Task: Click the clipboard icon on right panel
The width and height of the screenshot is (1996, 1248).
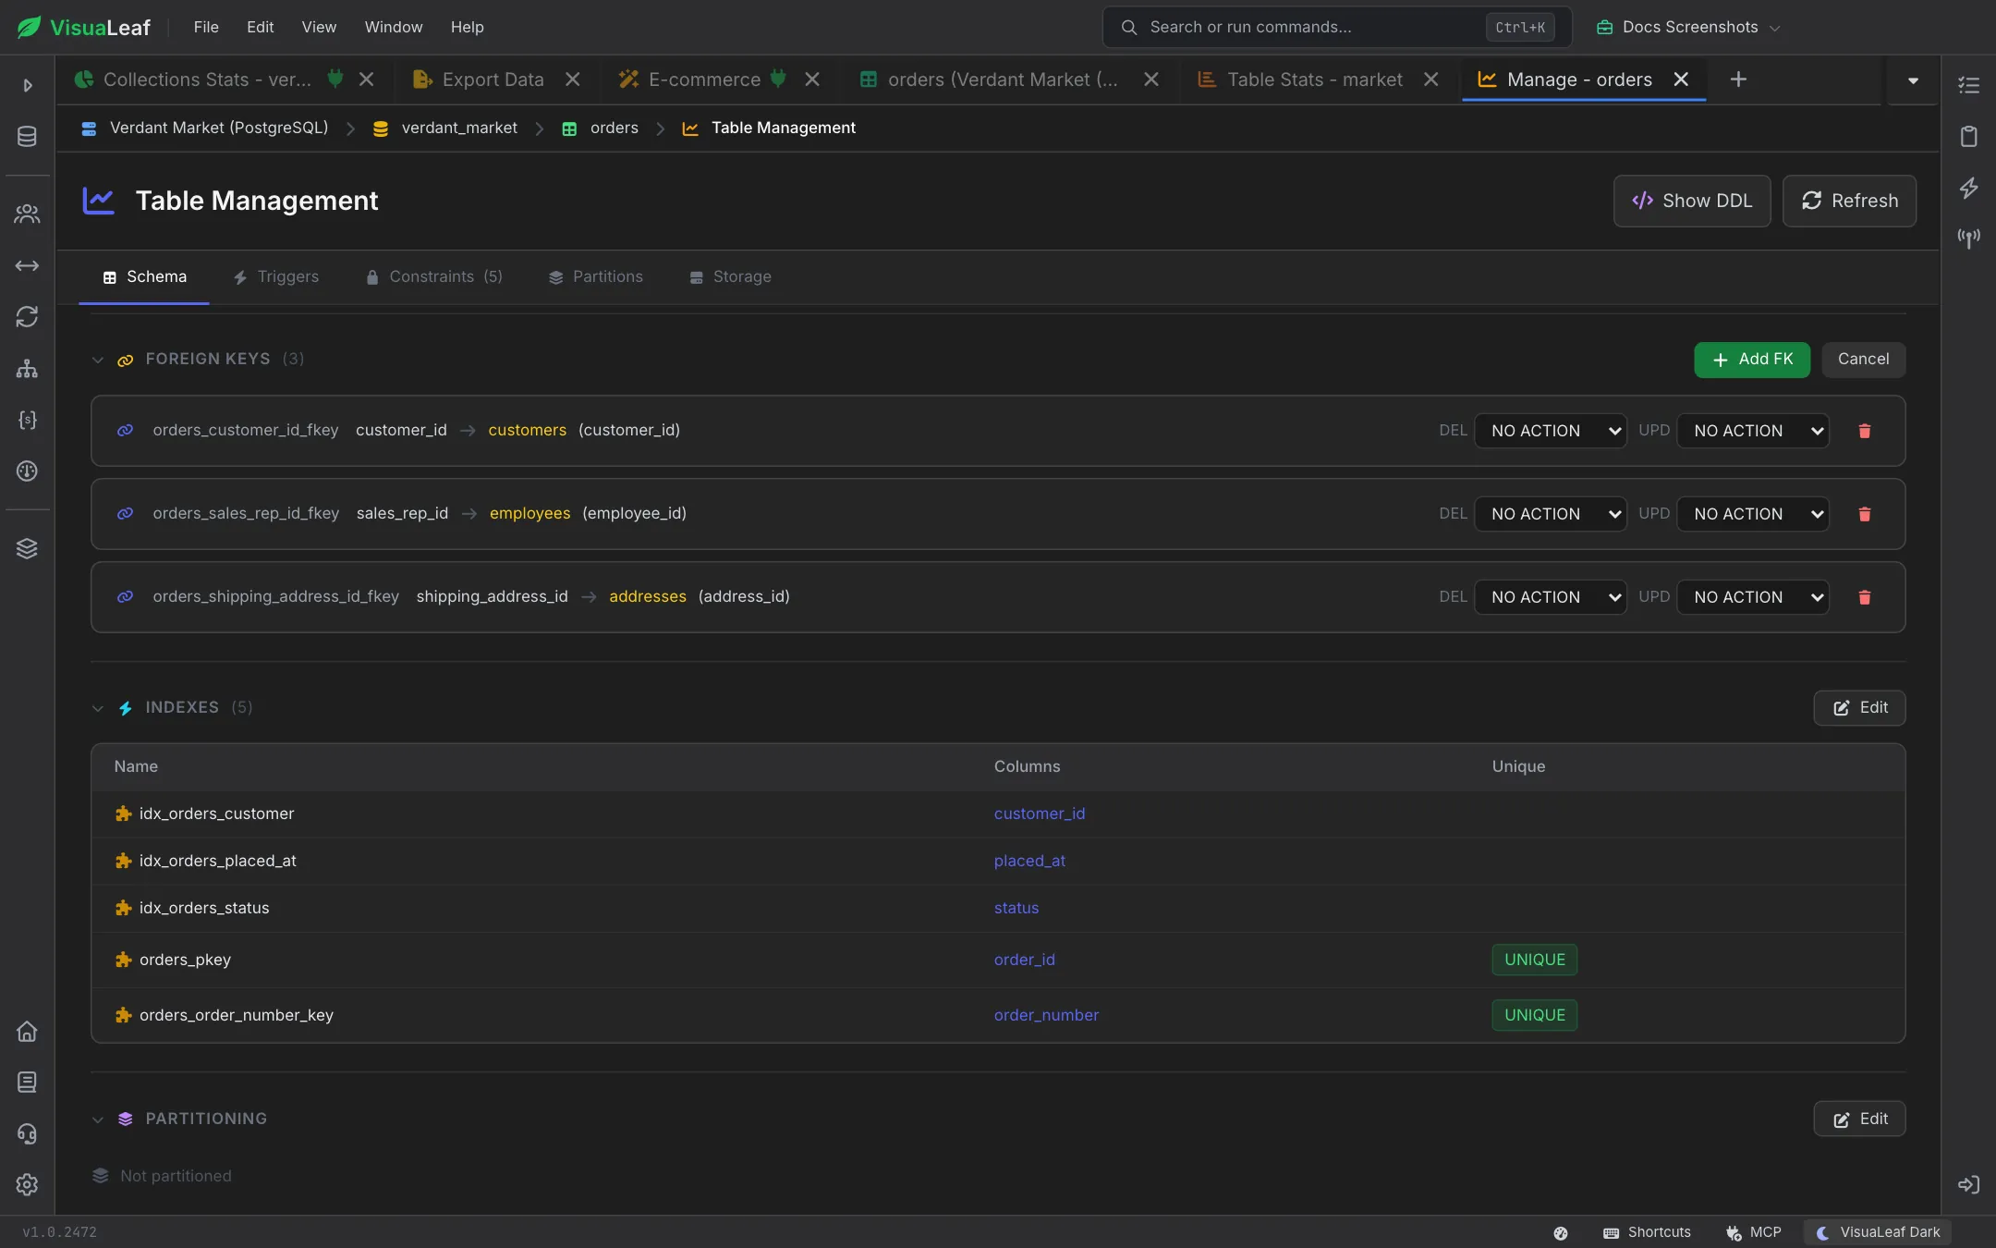Action: (1968, 137)
